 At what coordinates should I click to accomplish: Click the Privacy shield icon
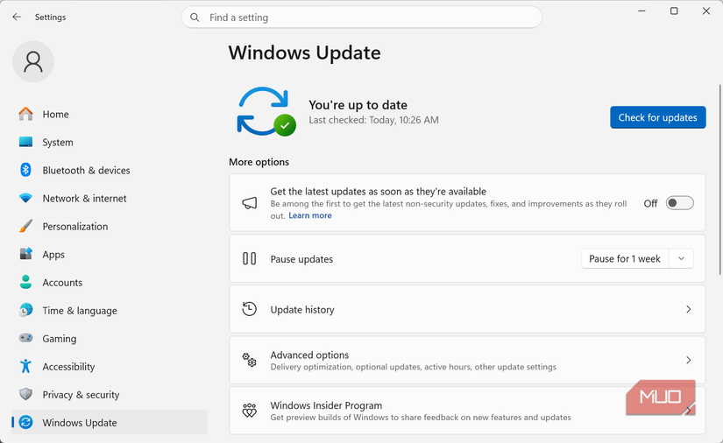[x=25, y=394]
